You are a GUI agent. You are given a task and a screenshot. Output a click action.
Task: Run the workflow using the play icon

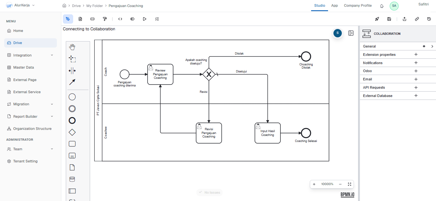144,19
